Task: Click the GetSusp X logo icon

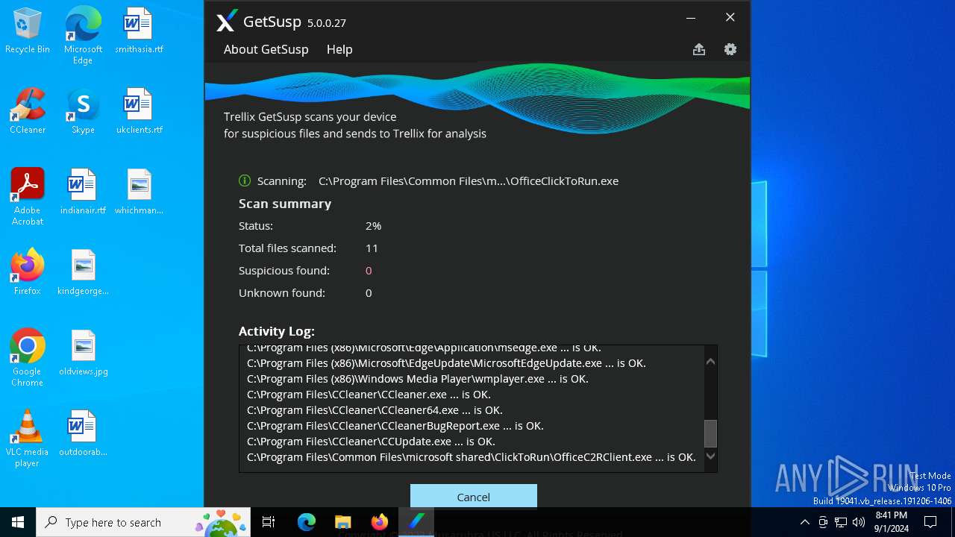Action: [227, 22]
